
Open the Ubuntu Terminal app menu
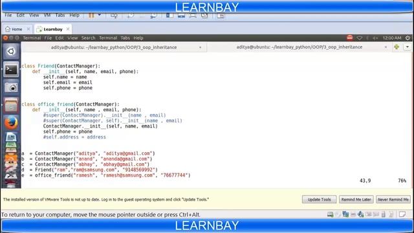coord(32,38)
